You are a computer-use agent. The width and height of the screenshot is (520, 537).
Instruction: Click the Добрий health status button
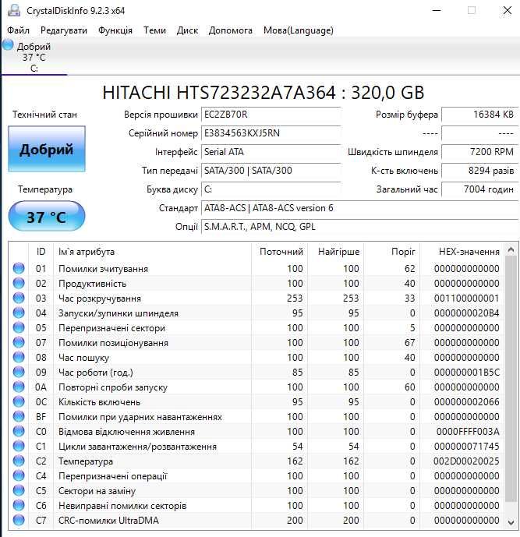click(47, 149)
